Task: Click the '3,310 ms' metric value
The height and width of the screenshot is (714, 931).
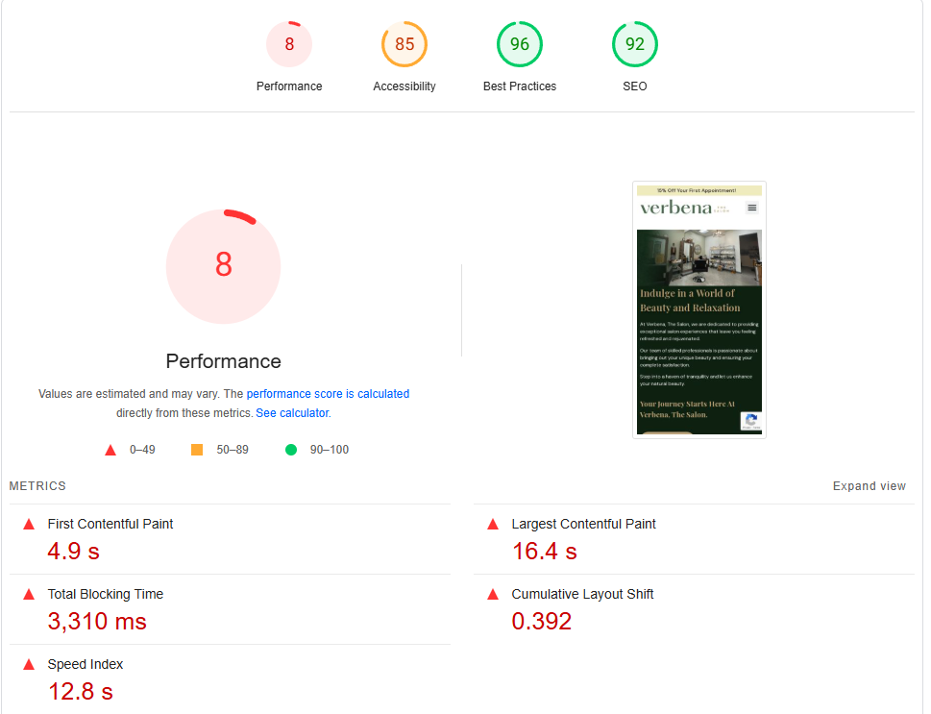Action: pos(97,622)
